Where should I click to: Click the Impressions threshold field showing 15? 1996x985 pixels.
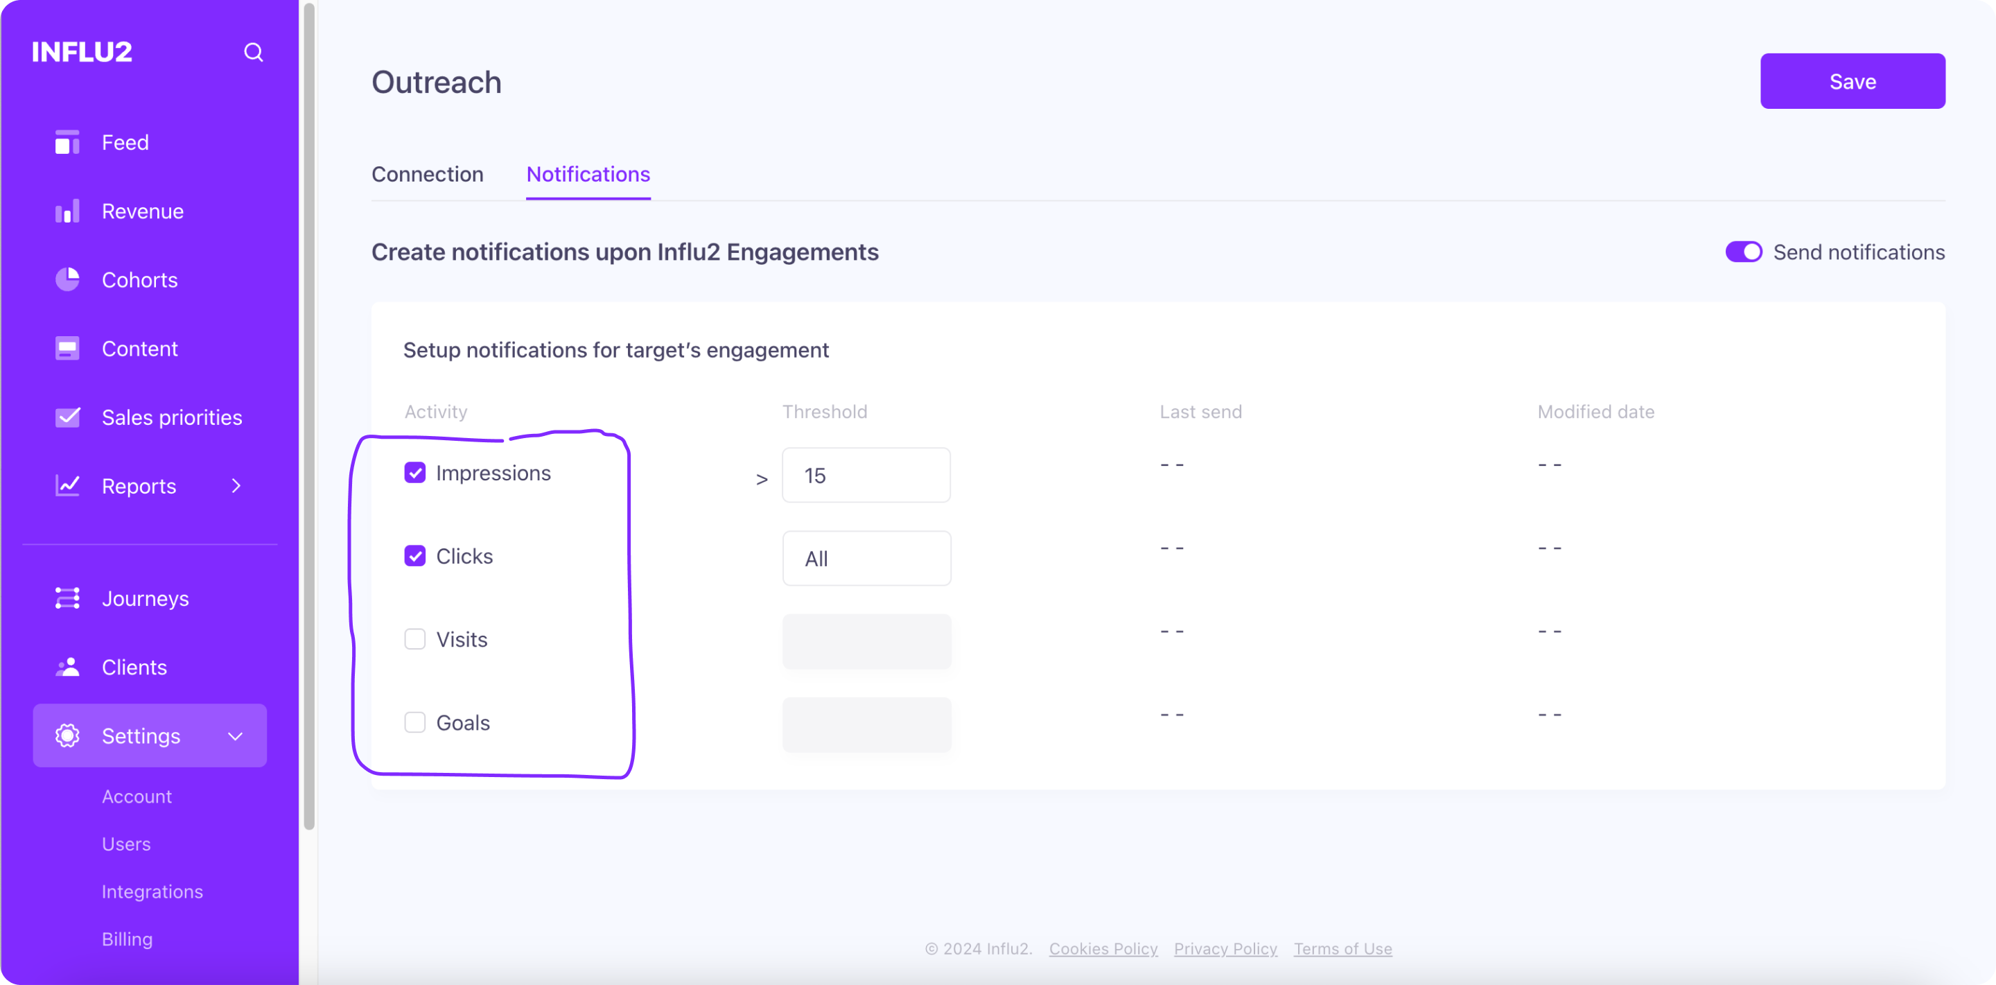(x=866, y=475)
